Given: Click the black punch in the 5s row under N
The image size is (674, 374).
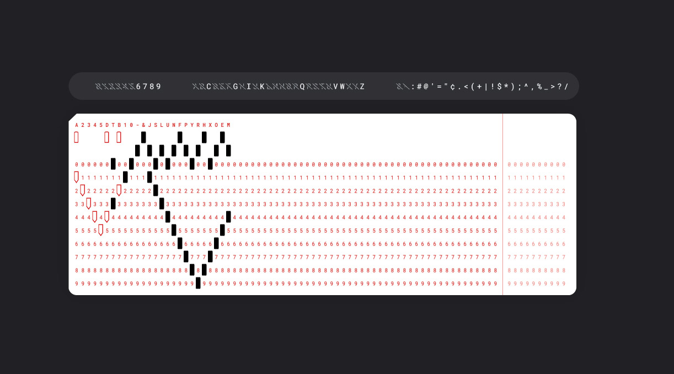Looking at the screenshot, I should point(174,230).
